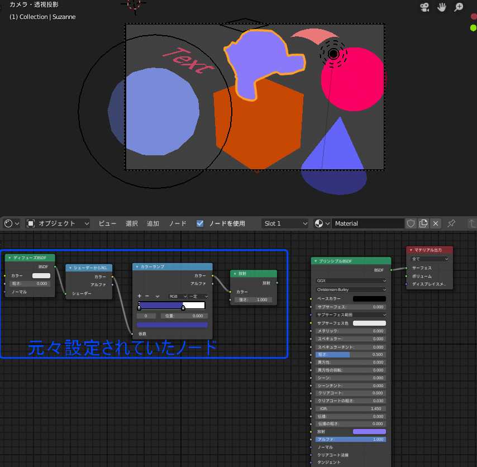
Task: Click the 粗さ 0.500 slider in Principled BSDF
Action: click(x=351, y=355)
